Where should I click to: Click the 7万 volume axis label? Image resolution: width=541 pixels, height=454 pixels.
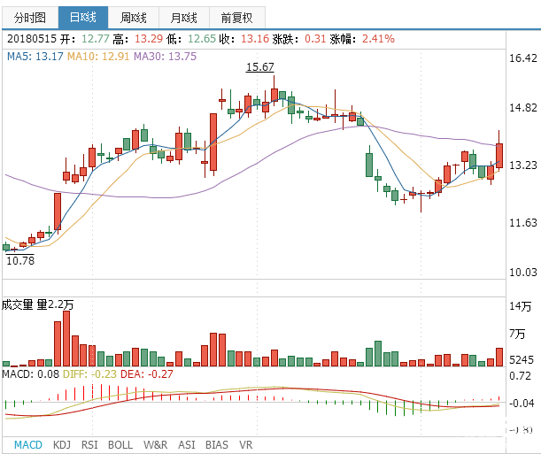517,334
